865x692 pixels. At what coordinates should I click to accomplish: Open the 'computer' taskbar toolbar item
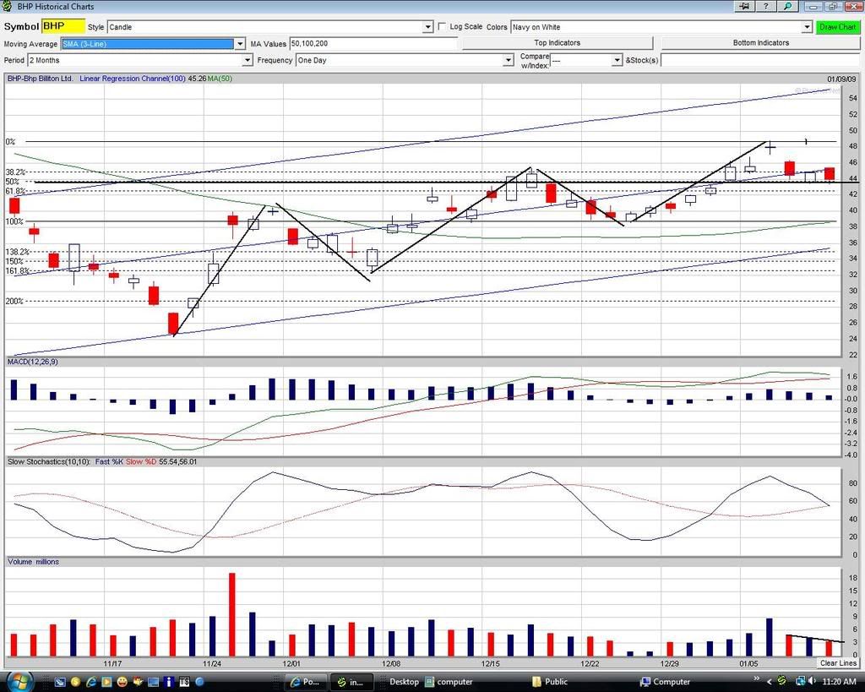point(449,682)
